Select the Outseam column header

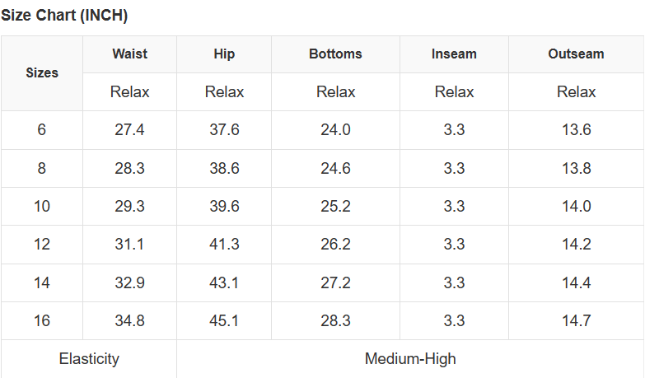[576, 54]
